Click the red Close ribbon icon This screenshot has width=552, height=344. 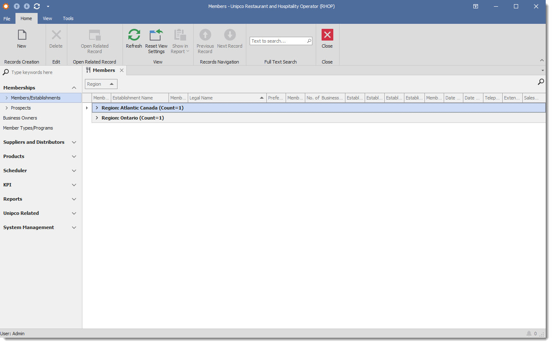coord(327,35)
